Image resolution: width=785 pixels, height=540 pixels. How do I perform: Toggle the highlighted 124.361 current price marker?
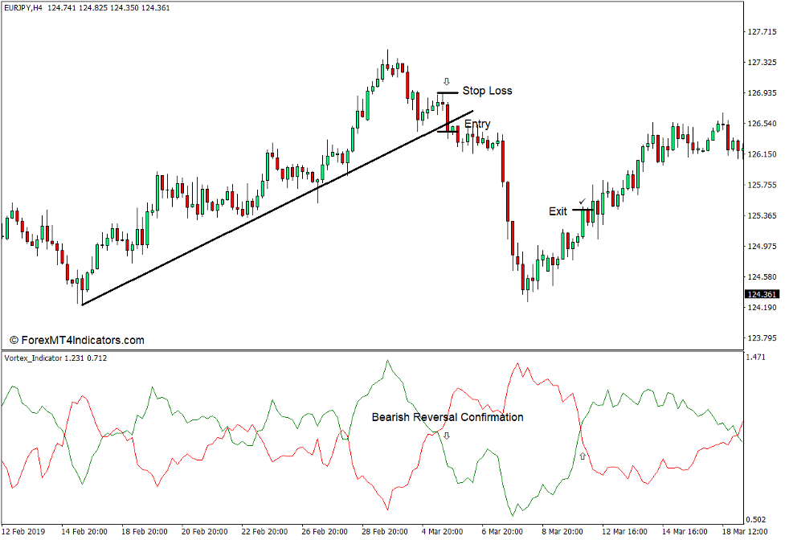point(760,294)
